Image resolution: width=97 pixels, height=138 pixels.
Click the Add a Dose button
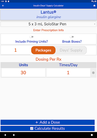coord(48,122)
